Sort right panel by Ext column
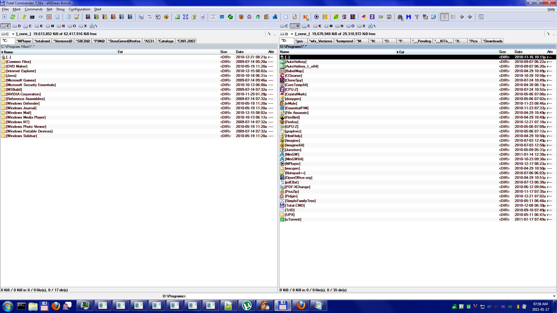The width and height of the screenshot is (557, 313). coord(447,52)
